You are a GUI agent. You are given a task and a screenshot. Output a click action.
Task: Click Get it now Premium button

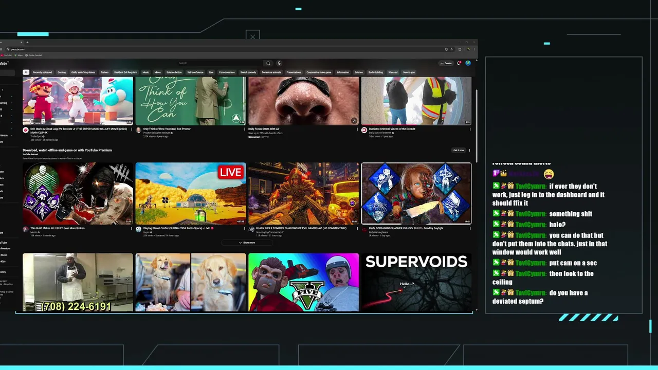(459, 151)
